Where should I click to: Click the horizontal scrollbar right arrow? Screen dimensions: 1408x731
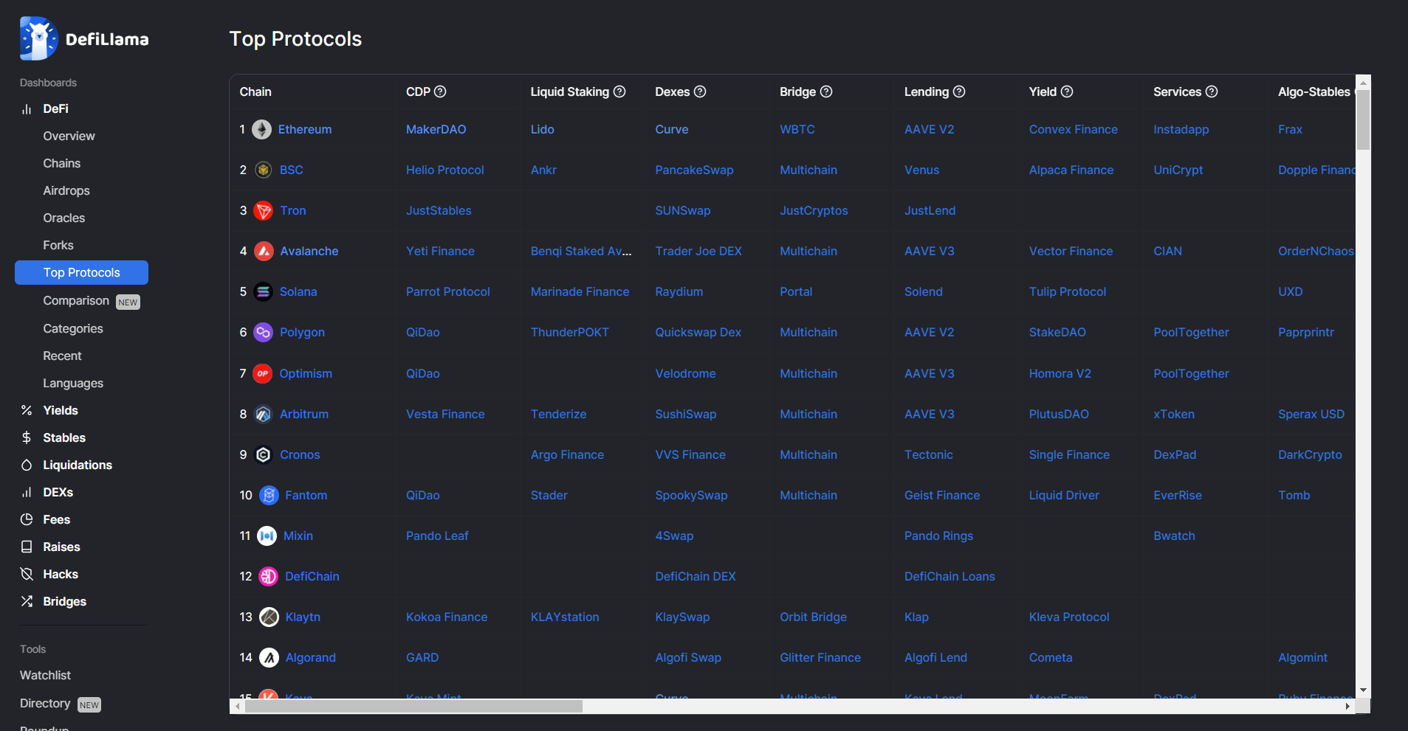1348,706
